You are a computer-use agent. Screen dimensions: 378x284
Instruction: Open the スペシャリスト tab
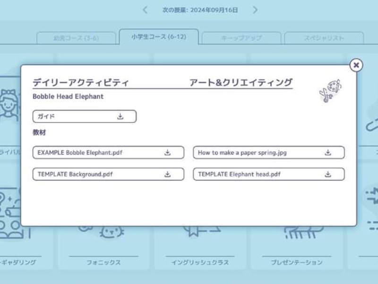point(324,38)
